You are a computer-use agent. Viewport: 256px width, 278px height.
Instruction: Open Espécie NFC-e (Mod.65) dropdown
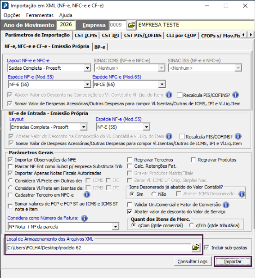pyautogui.click(x=162, y=84)
